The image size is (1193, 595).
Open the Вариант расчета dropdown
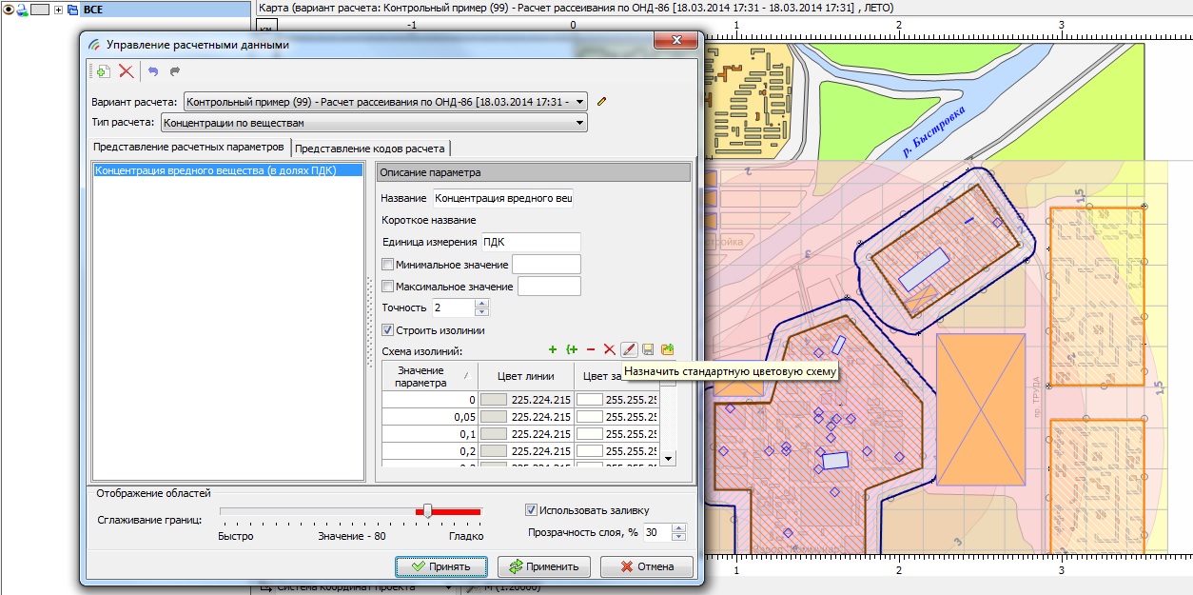tap(580, 101)
